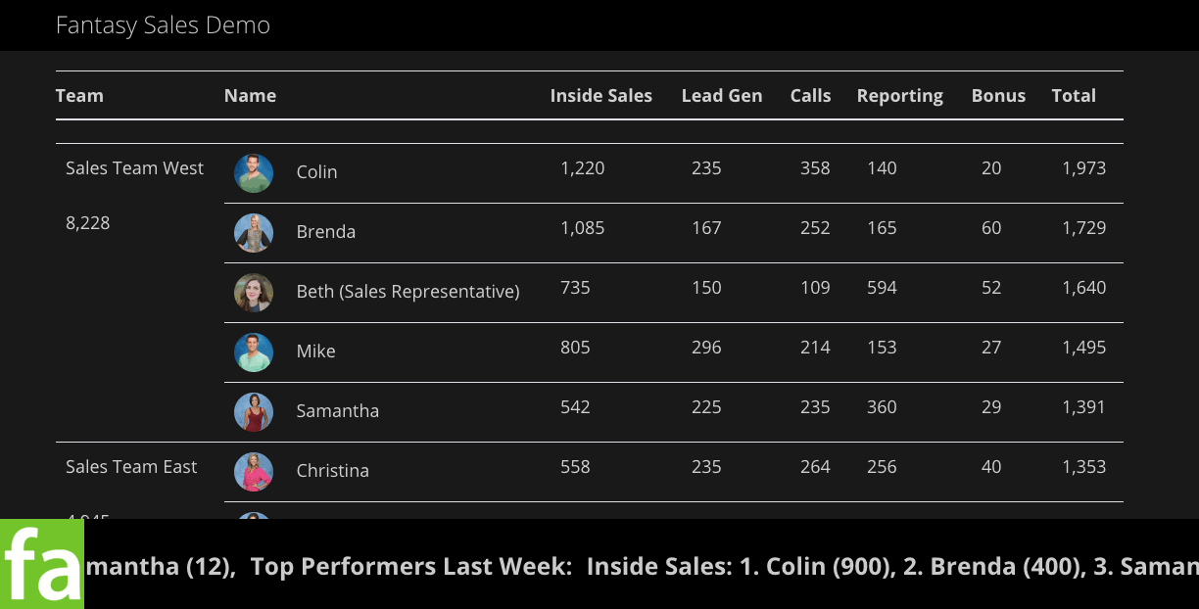This screenshot has height=609, width=1199.
Task: Sort by Lead Gen column header
Action: point(721,96)
